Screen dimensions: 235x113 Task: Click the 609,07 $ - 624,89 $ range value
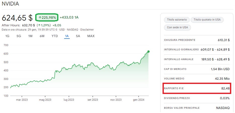pos(215,50)
